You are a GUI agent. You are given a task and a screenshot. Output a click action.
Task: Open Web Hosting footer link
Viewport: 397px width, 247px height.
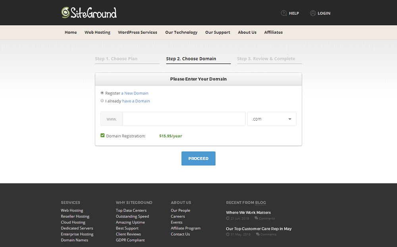tap(72, 210)
